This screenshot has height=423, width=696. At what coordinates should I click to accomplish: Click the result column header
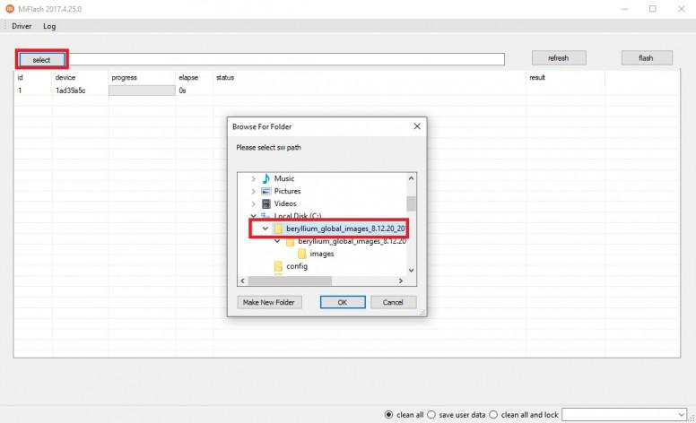click(x=537, y=77)
